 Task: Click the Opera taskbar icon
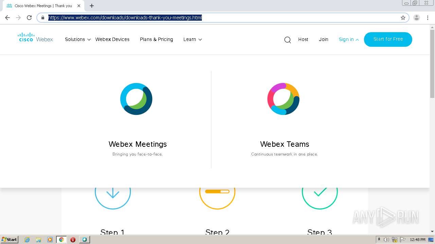pos(73,240)
